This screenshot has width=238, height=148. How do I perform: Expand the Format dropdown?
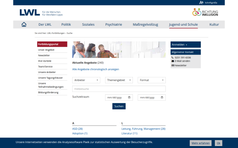coord(152,80)
